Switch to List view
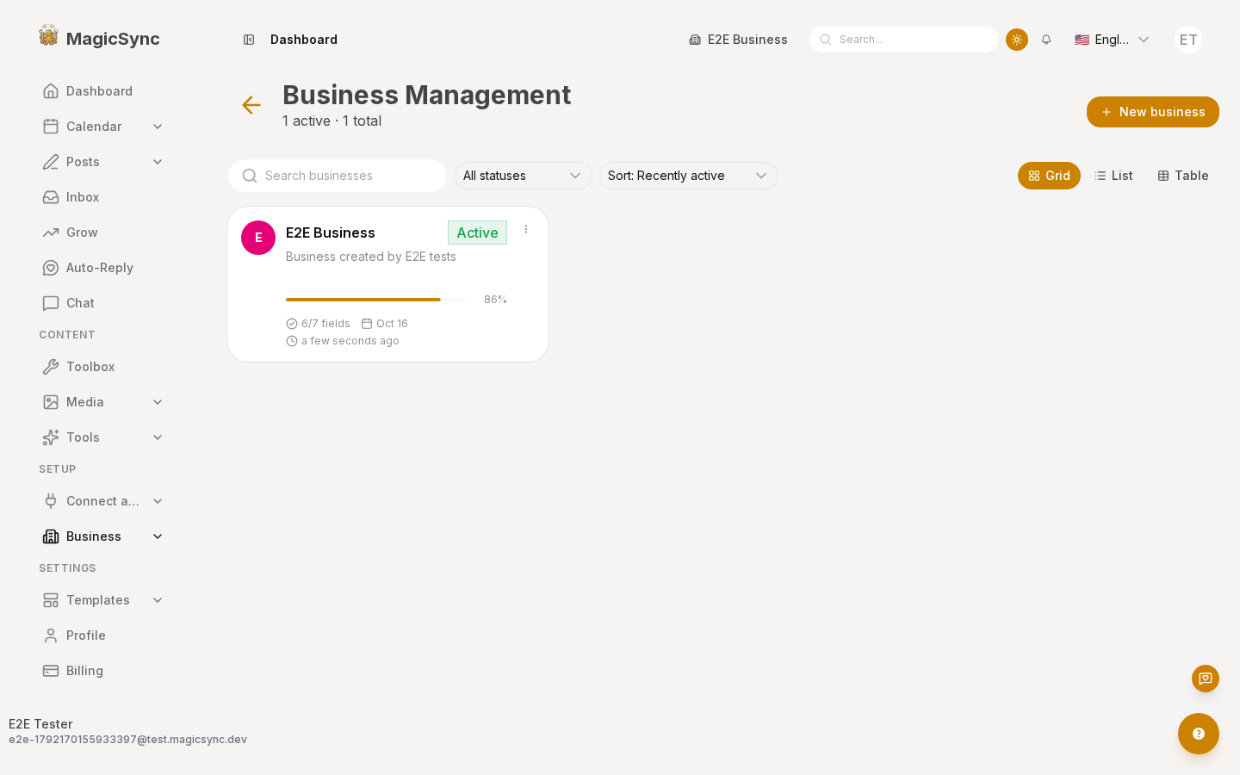 1113,176
